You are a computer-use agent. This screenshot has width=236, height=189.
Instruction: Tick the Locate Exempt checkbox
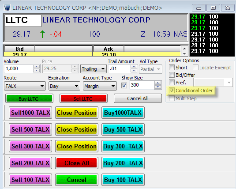[195, 68]
